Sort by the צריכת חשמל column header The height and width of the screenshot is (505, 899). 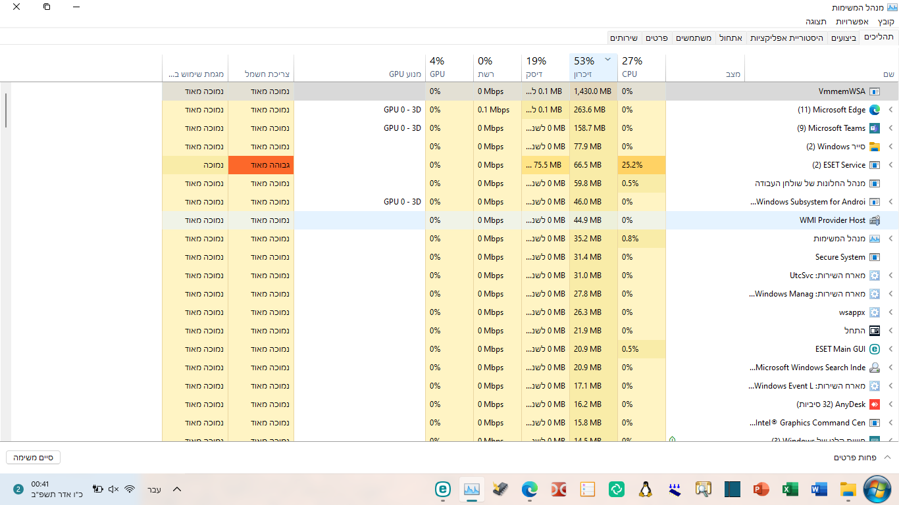click(x=261, y=68)
